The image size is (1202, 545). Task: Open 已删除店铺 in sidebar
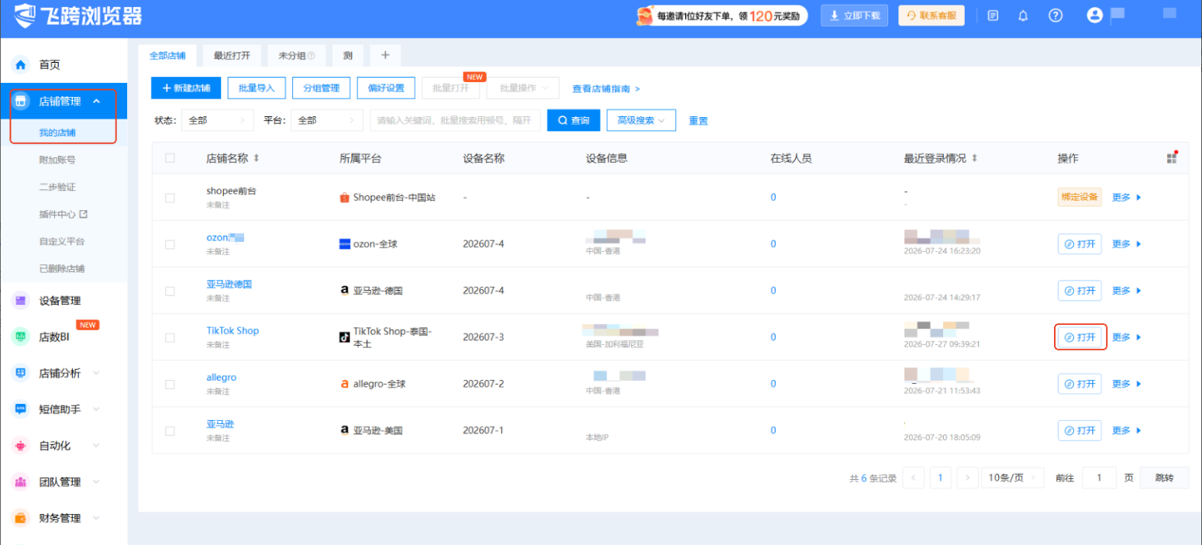click(62, 268)
